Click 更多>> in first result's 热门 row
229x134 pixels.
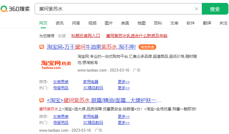[x=124, y=88]
